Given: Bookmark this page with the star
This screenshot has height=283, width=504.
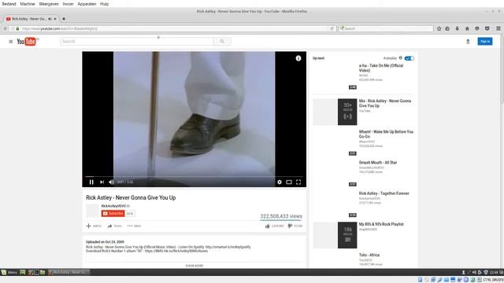Looking at the screenshot, I should coord(439,28).
